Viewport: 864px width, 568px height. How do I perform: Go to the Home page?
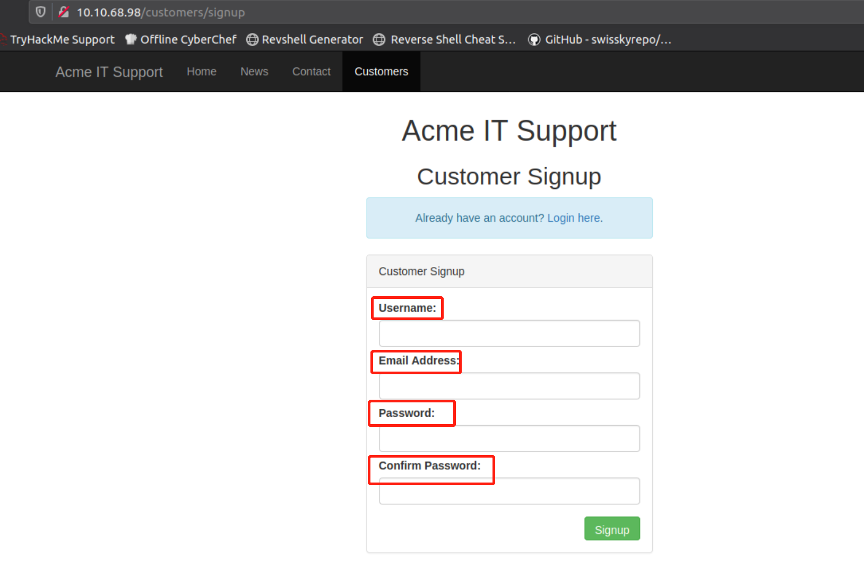click(201, 72)
